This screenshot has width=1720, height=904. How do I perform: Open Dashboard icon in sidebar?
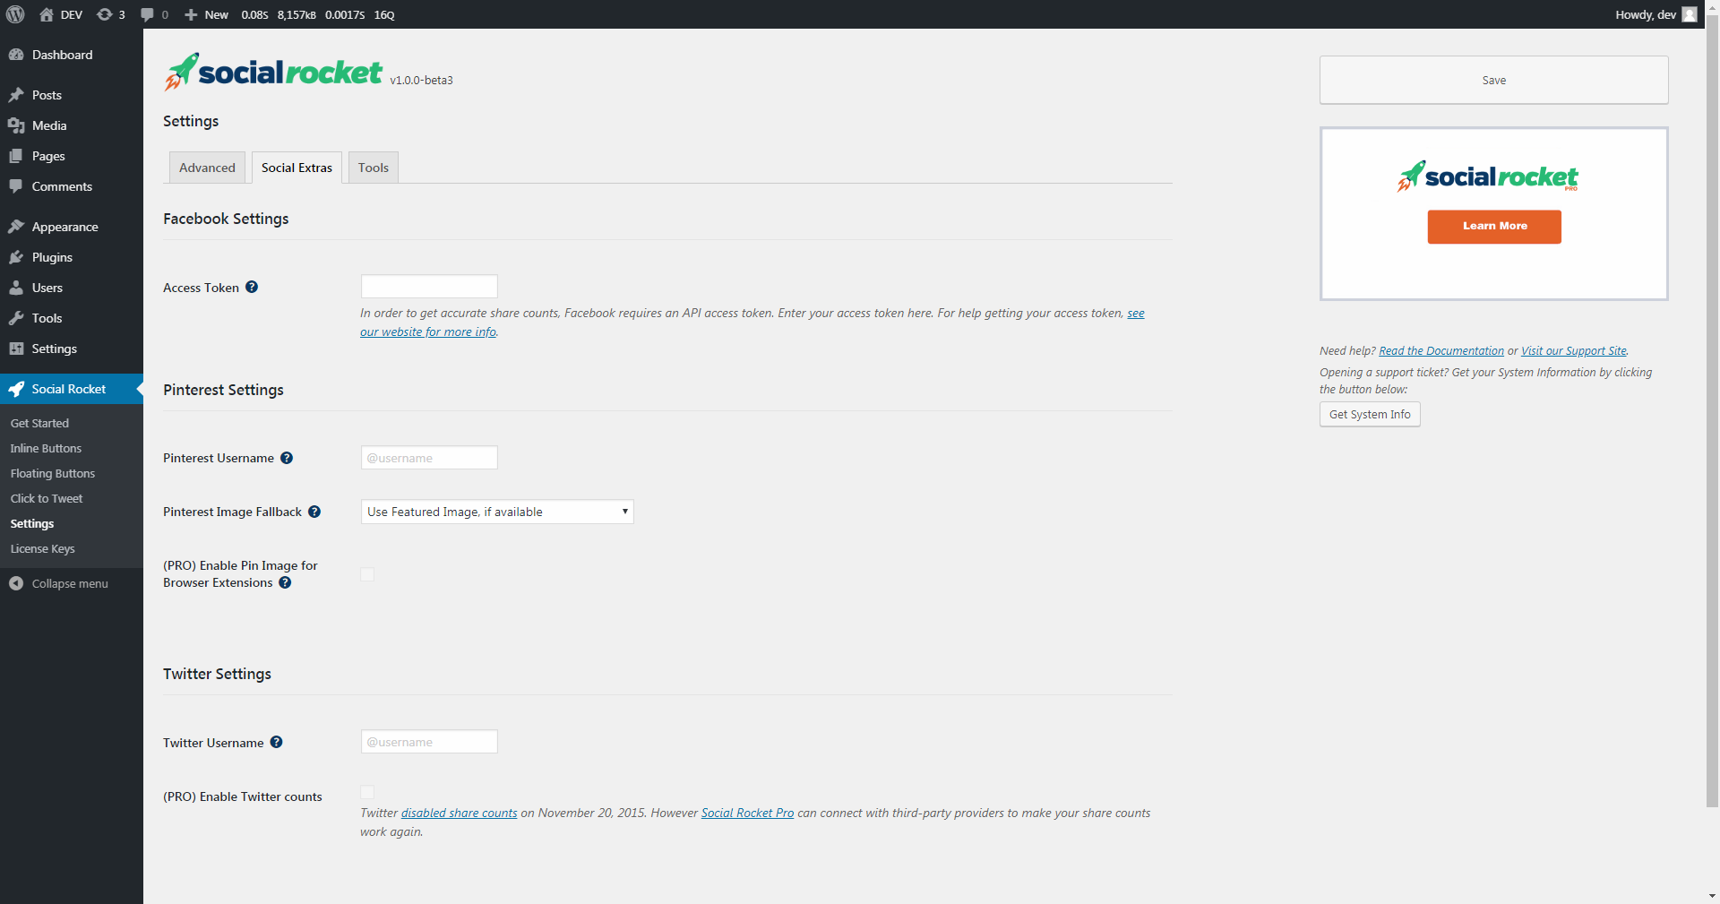[x=16, y=55]
